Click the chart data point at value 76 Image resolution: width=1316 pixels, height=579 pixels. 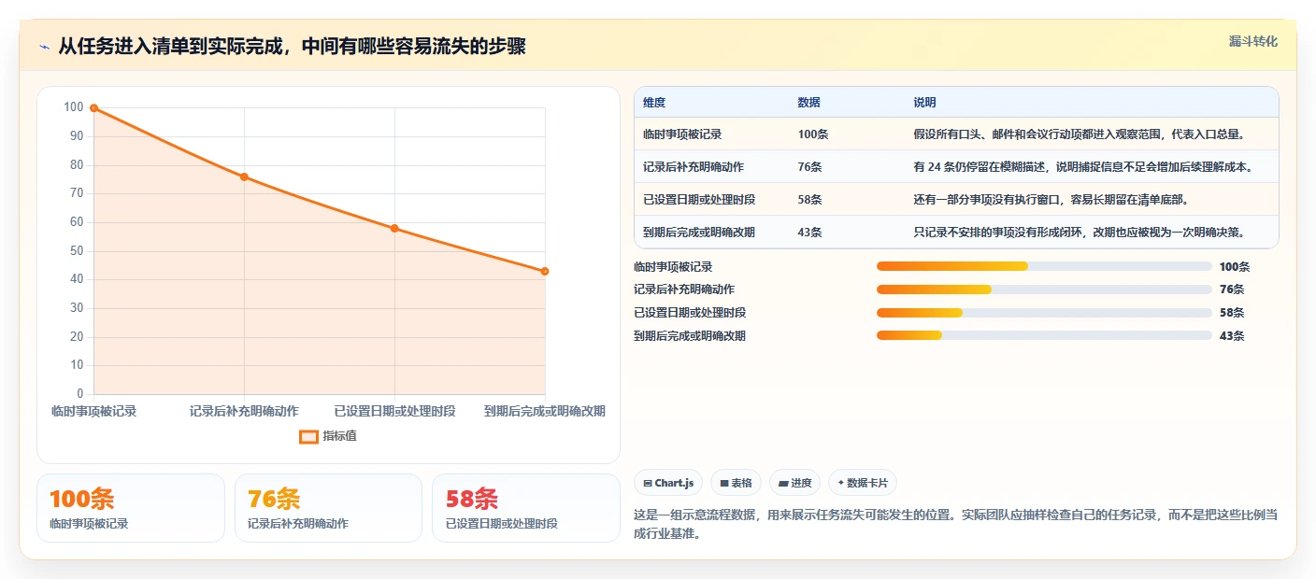tap(244, 177)
